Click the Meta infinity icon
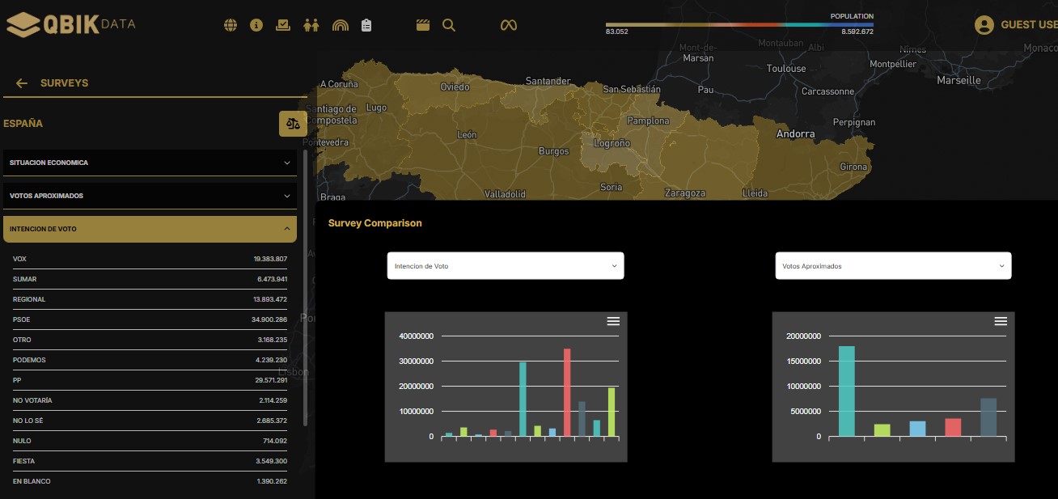The height and width of the screenshot is (499, 1058). [508, 25]
